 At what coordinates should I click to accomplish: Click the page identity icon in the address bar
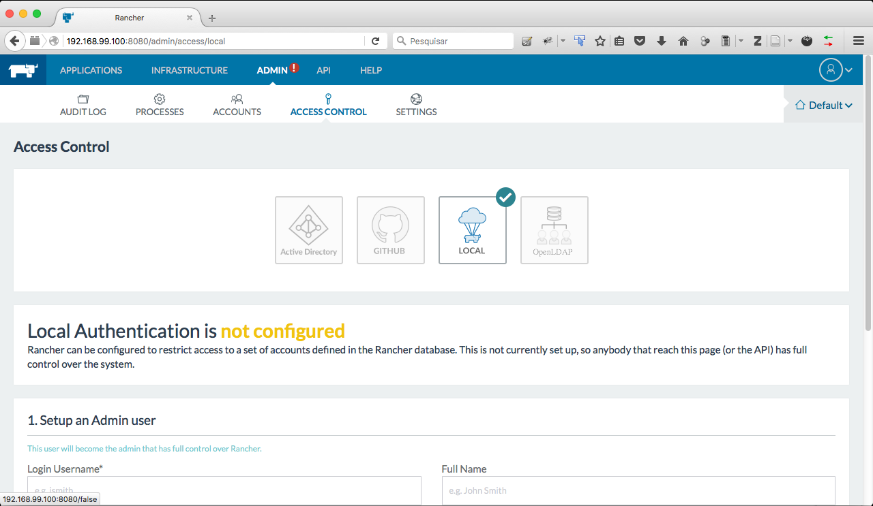[35, 41]
